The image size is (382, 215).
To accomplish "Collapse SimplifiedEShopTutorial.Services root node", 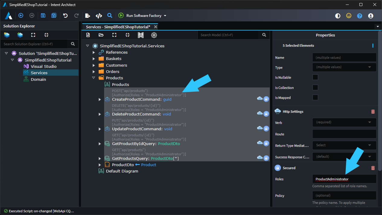I will pyautogui.click(x=88, y=46).
